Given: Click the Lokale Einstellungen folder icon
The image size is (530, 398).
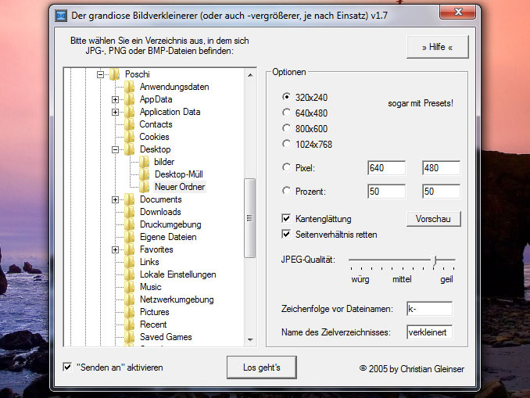Looking at the screenshot, I should pyautogui.click(x=130, y=274).
